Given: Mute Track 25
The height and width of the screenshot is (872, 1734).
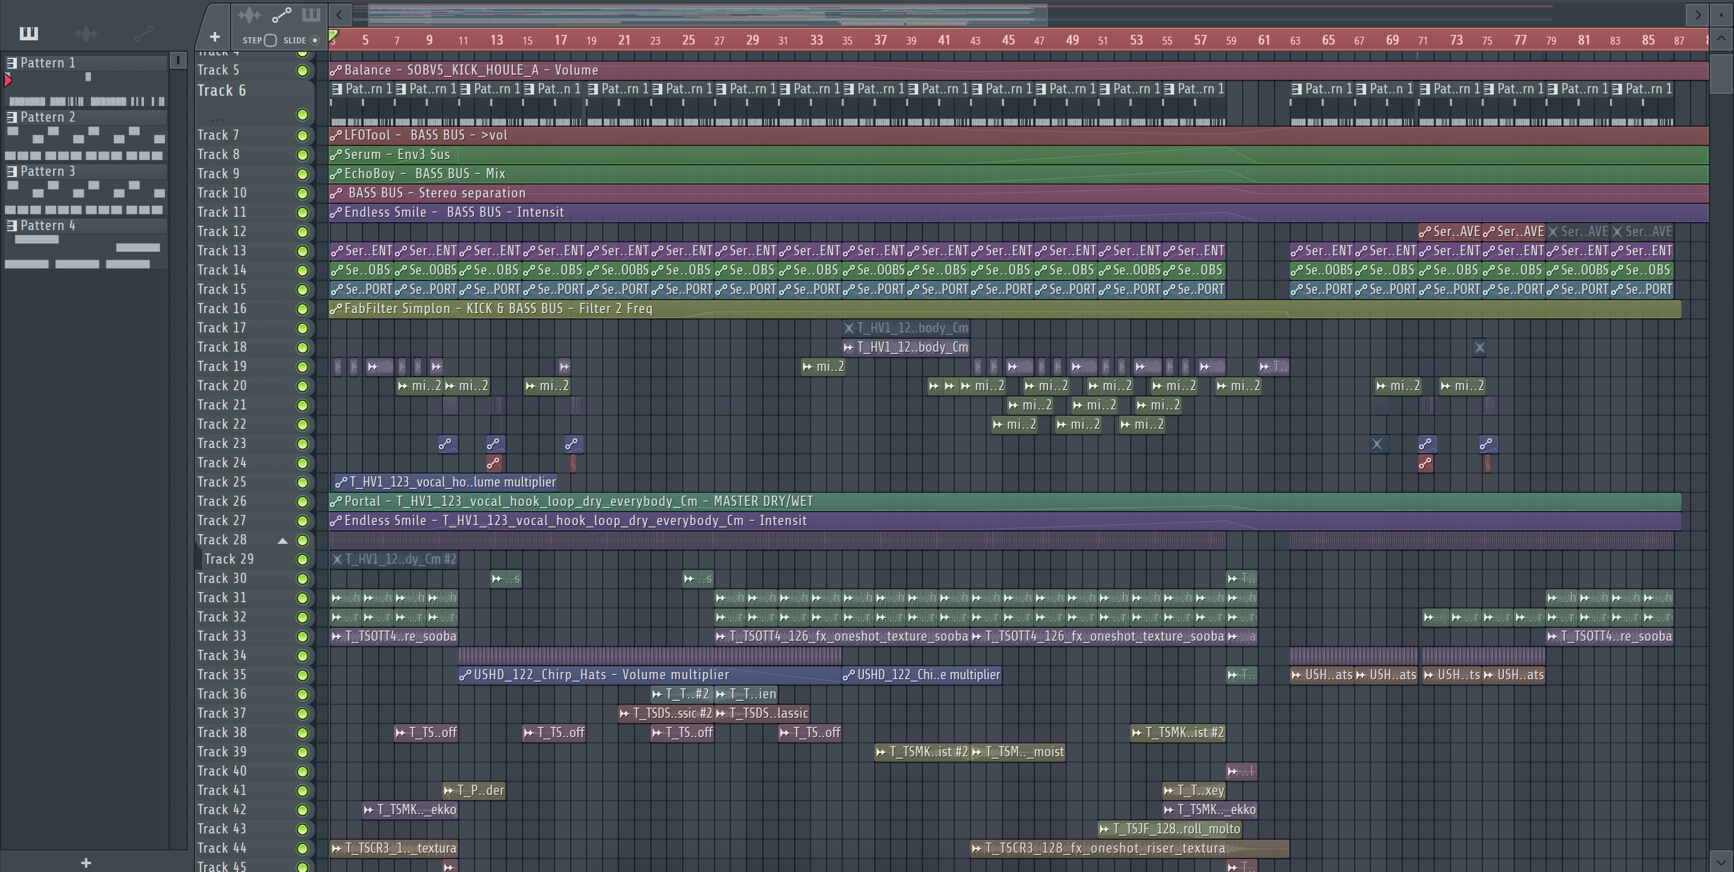Looking at the screenshot, I should click(302, 483).
